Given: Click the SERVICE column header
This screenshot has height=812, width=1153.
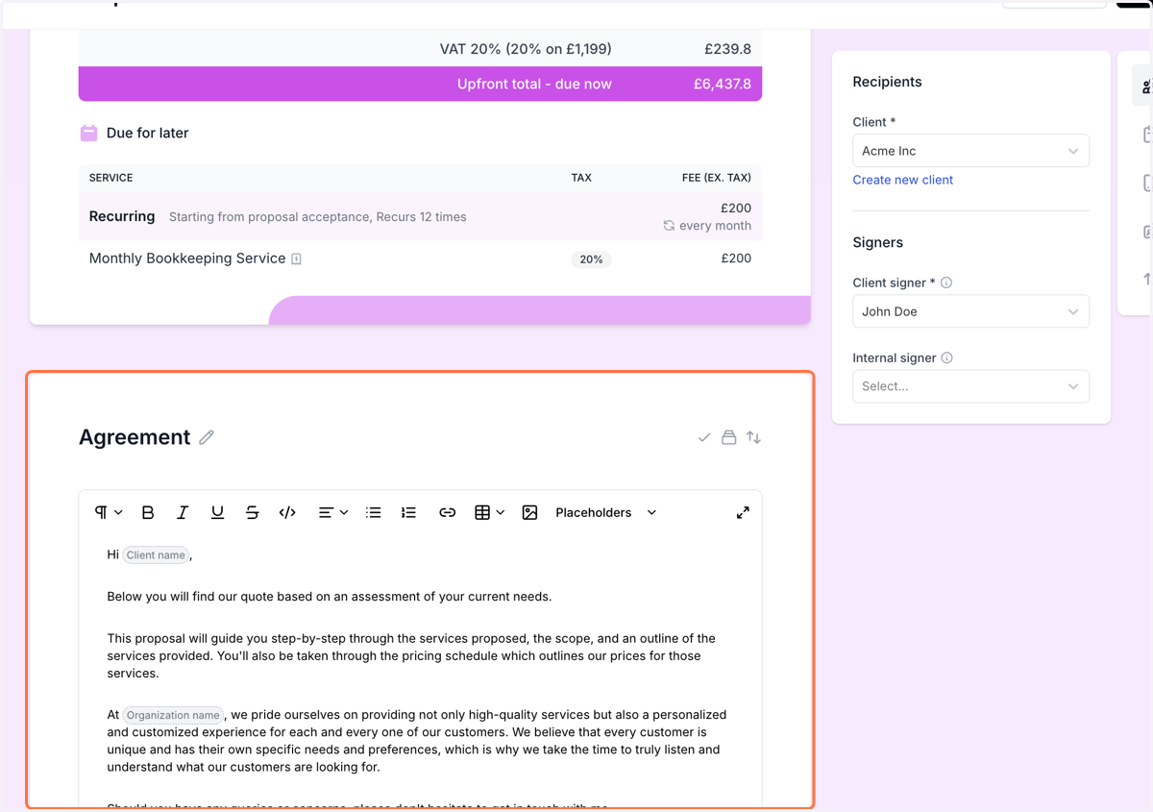Looking at the screenshot, I should (x=111, y=178).
